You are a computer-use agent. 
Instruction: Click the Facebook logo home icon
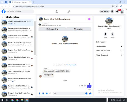[x=4, y=11]
